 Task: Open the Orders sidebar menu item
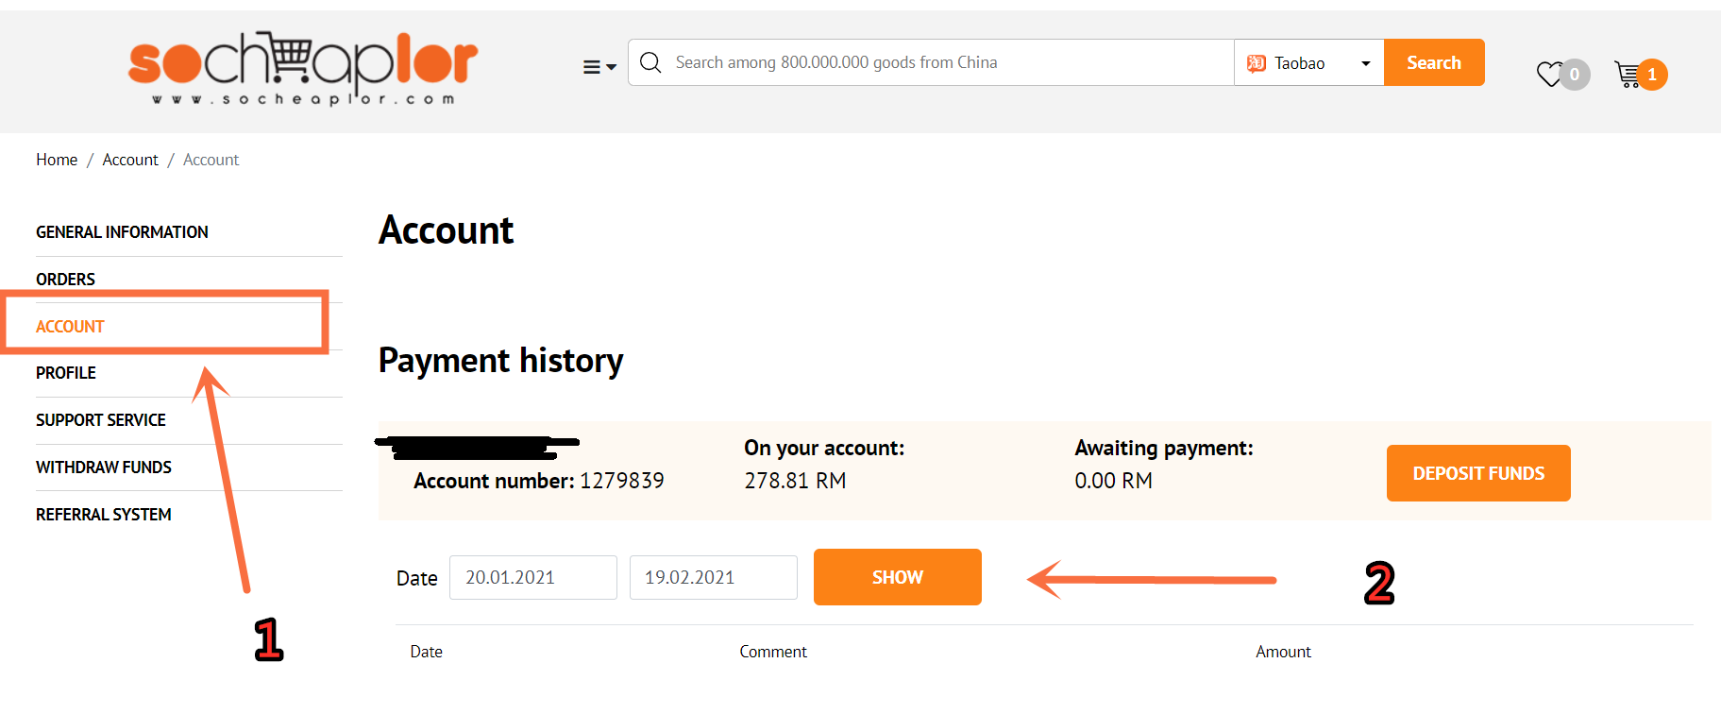pos(65,280)
